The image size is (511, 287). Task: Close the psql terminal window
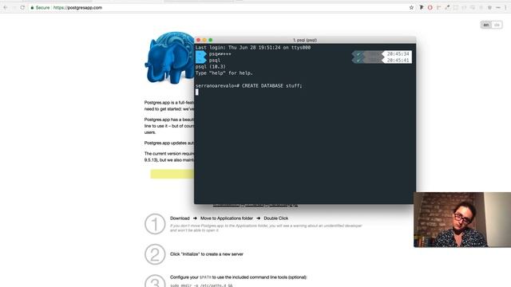pos(198,40)
